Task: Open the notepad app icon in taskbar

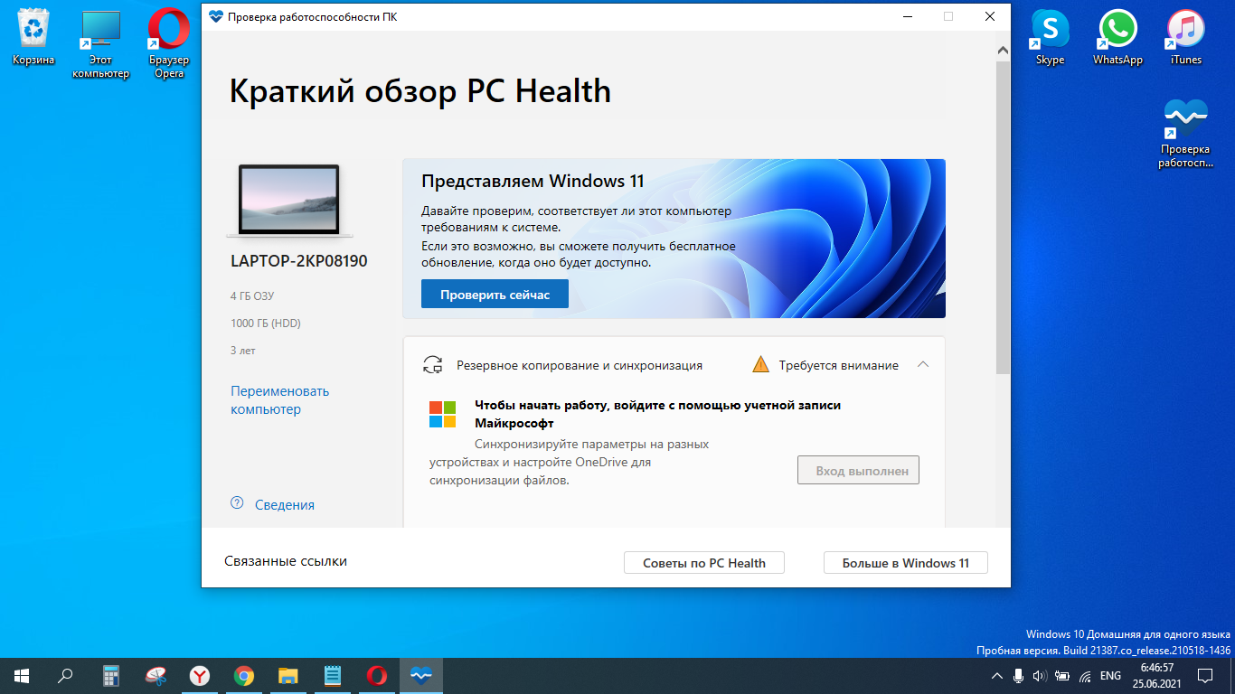Action: [333, 675]
